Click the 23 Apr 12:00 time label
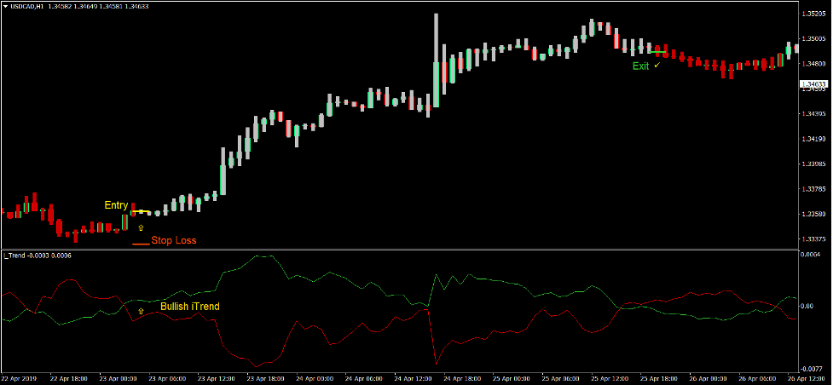Screen dimensions: 833x385 point(214,378)
